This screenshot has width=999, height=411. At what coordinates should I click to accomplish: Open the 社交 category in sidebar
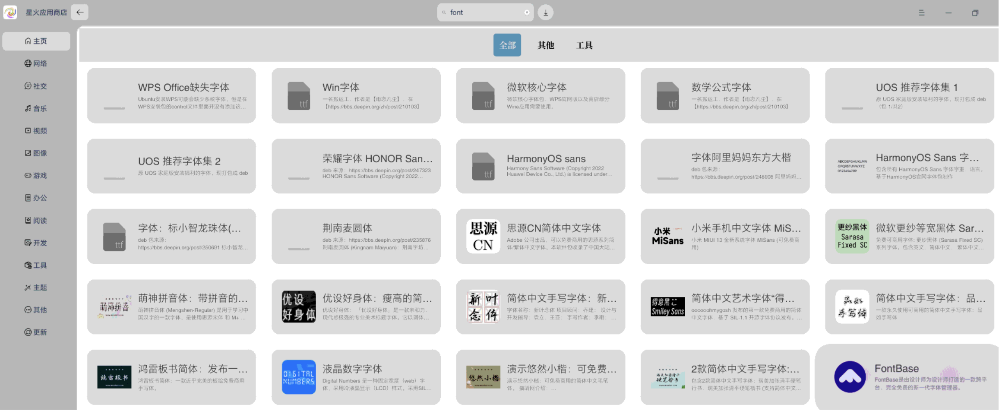pyautogui.click(x=36, y=86)
